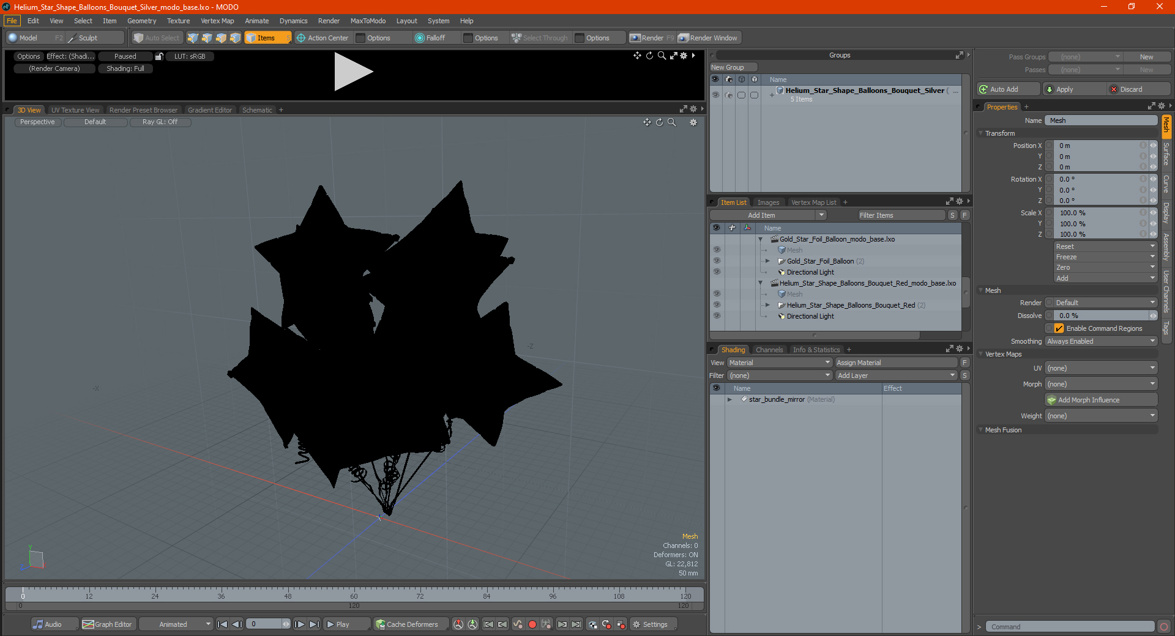Open the Add Layer dropdown

(897, 375)
